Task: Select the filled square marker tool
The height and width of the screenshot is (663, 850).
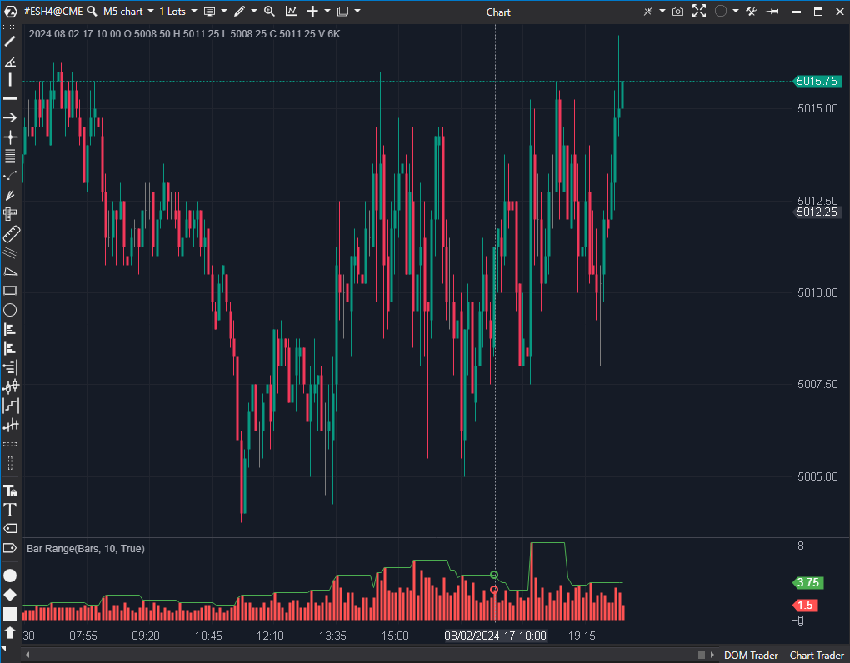Action: pos(10,614)
